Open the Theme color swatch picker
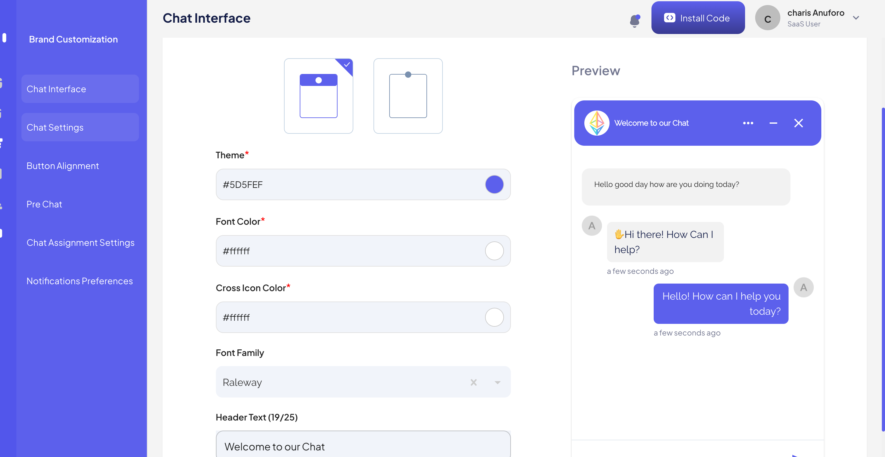 [x=494, y=184]
